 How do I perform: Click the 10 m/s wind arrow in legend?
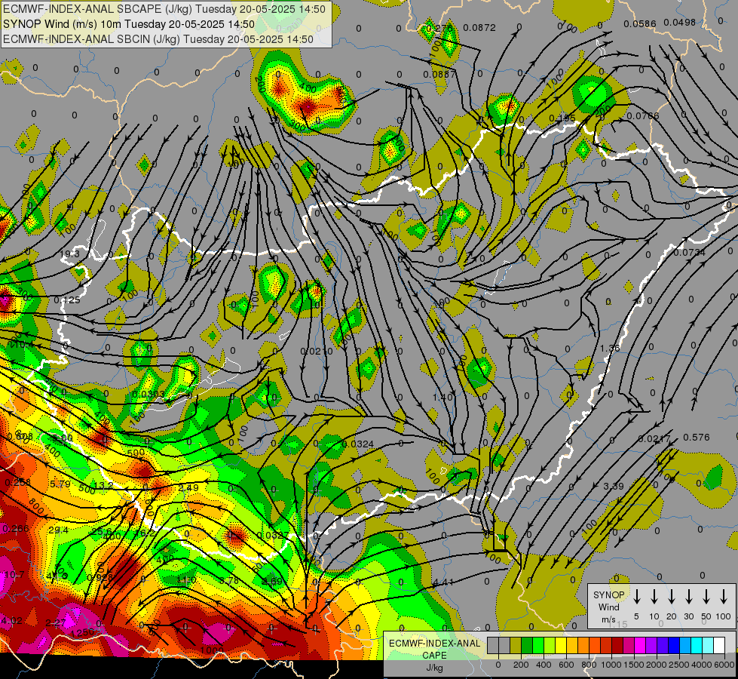click(654, 597)
